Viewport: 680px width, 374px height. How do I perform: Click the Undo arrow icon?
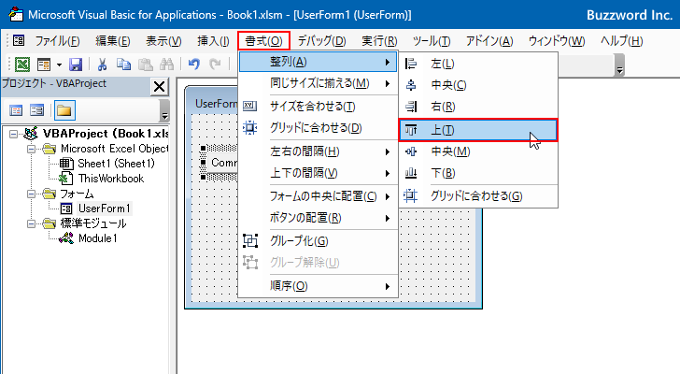click(x=194, y=65)
